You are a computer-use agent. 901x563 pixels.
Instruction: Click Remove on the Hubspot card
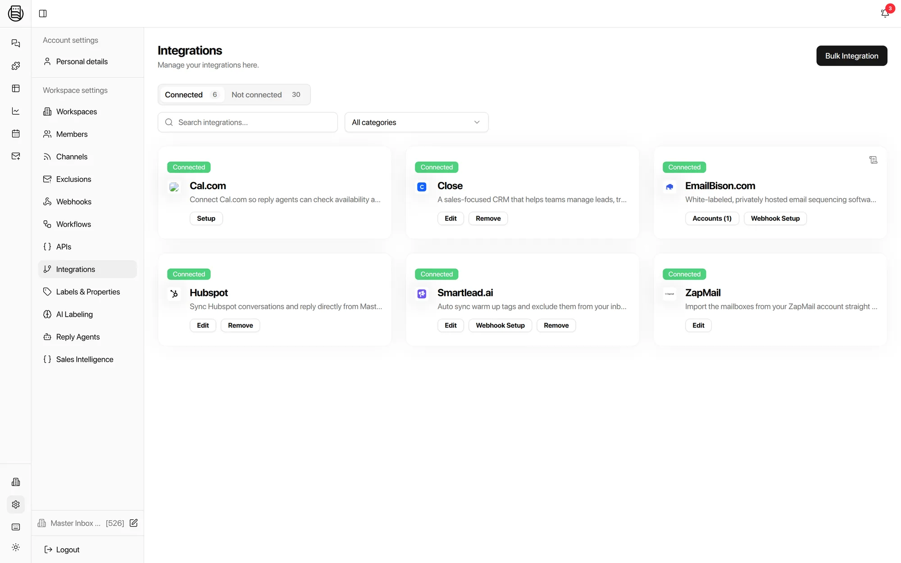[x=240, y=325]
